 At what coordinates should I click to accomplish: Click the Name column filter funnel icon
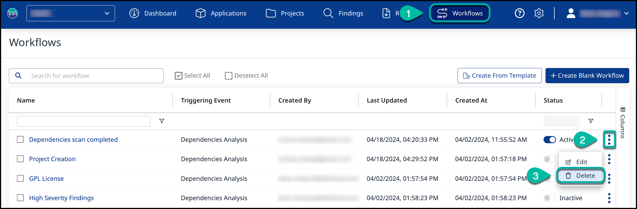click(x=162, y=121)
